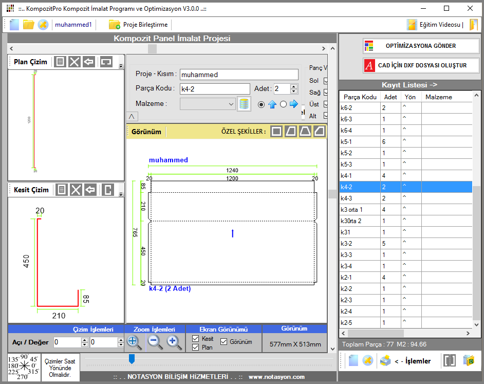Click the blue zoom slider handle
Image resolution: width=484 pixels, height=384 pixels.
coord(132,359)
